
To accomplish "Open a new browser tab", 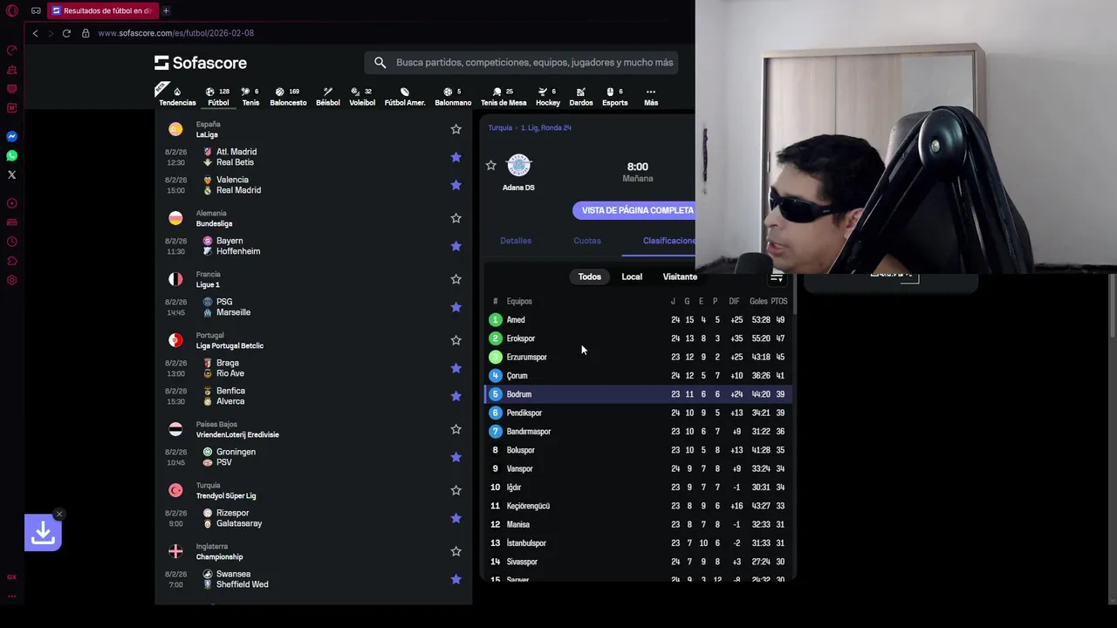I will (x=166, y=10).
